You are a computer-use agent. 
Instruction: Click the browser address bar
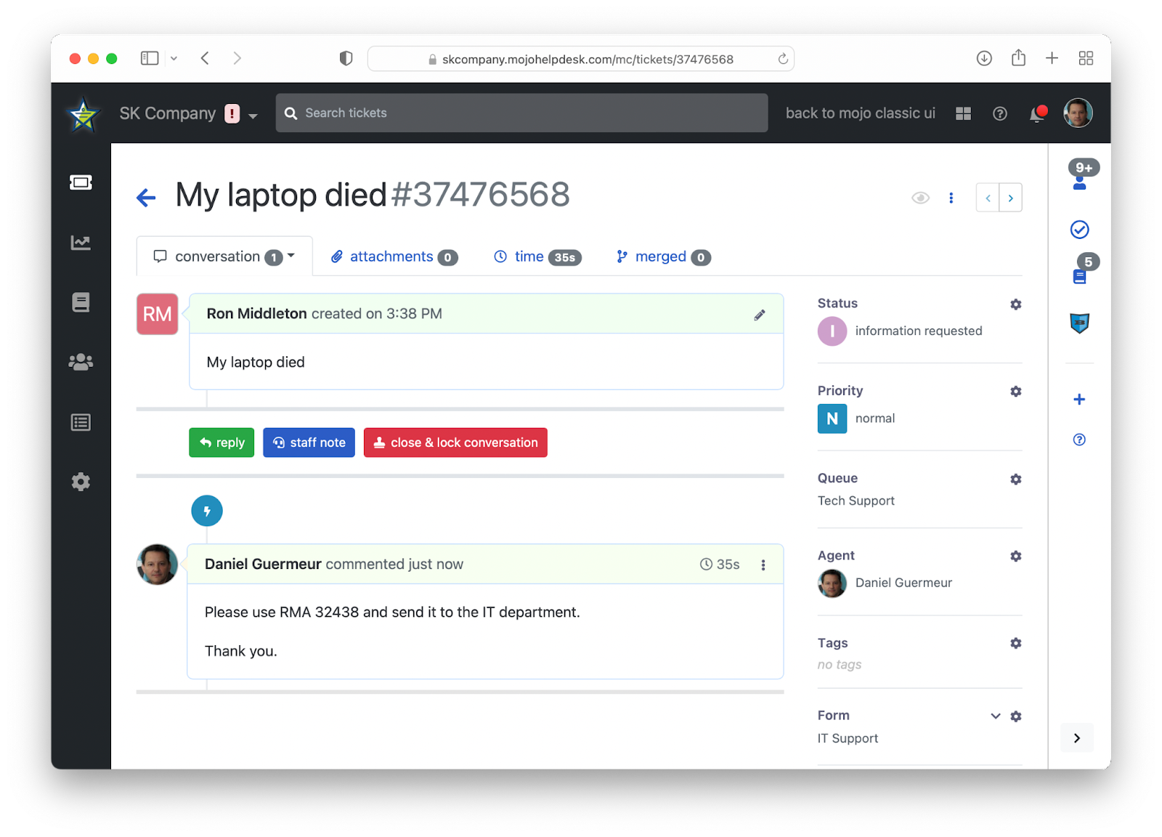point(580,59)
